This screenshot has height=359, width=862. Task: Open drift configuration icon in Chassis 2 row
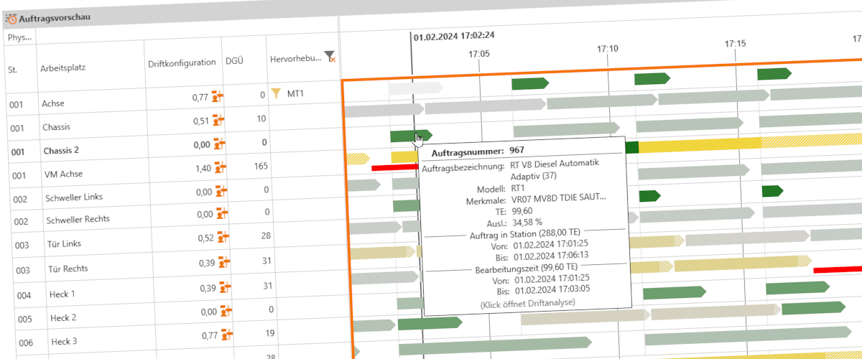(220, 143)
